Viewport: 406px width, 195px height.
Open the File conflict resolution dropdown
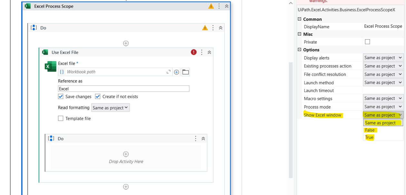point(383,74)
